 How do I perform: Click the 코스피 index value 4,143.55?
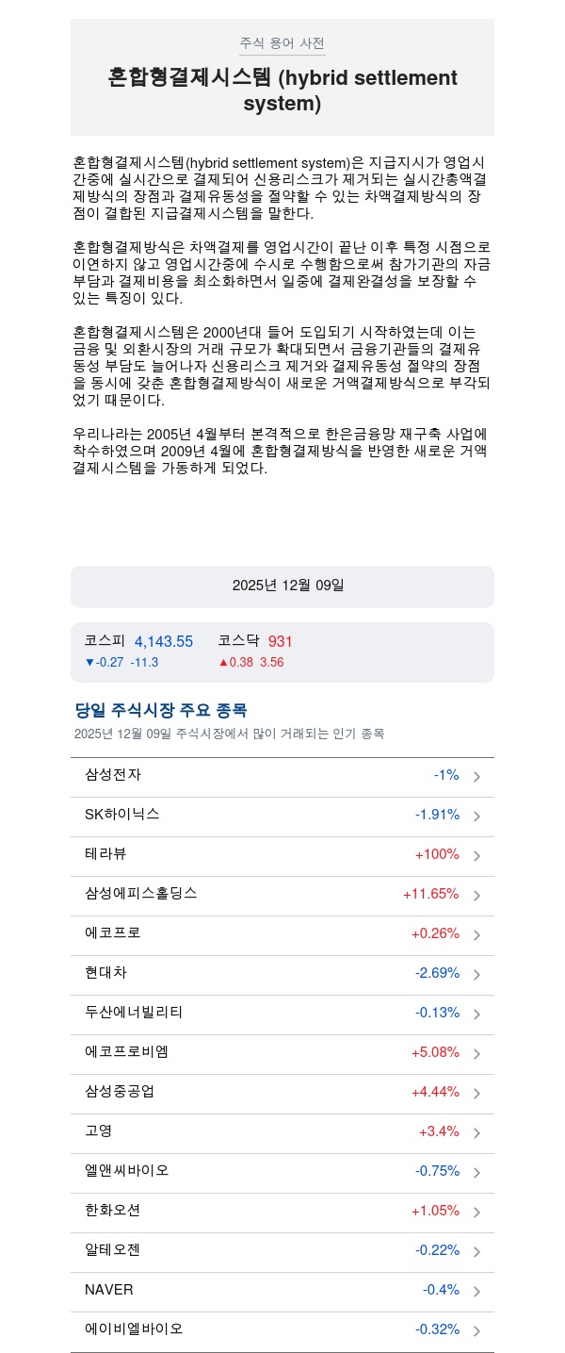click(164, 642)
